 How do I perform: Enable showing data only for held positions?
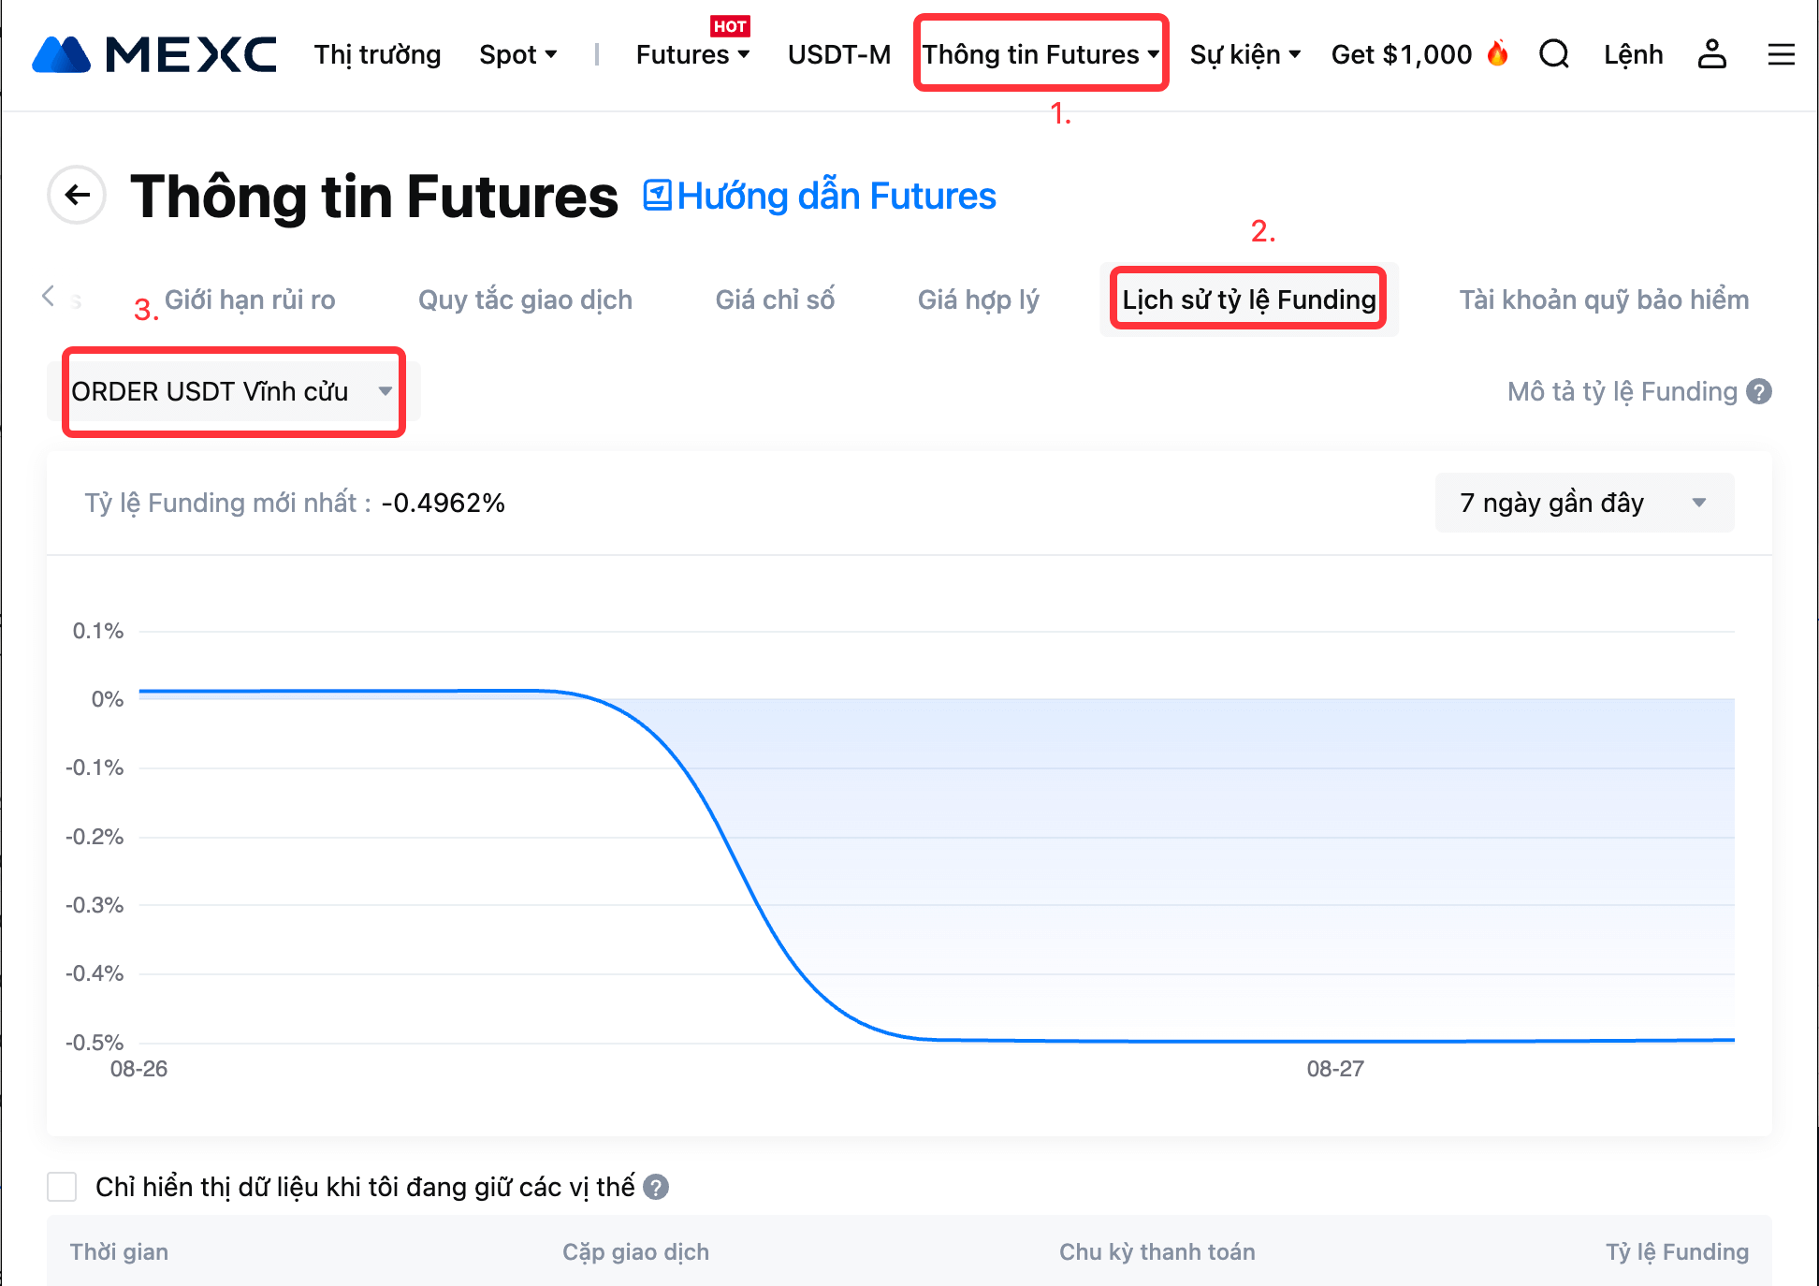(62, 1187)
